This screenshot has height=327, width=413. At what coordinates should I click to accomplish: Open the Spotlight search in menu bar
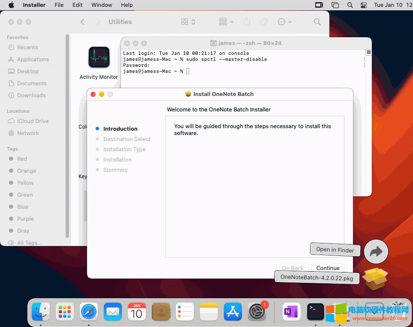pyautogui.click(x=350, y=5)
